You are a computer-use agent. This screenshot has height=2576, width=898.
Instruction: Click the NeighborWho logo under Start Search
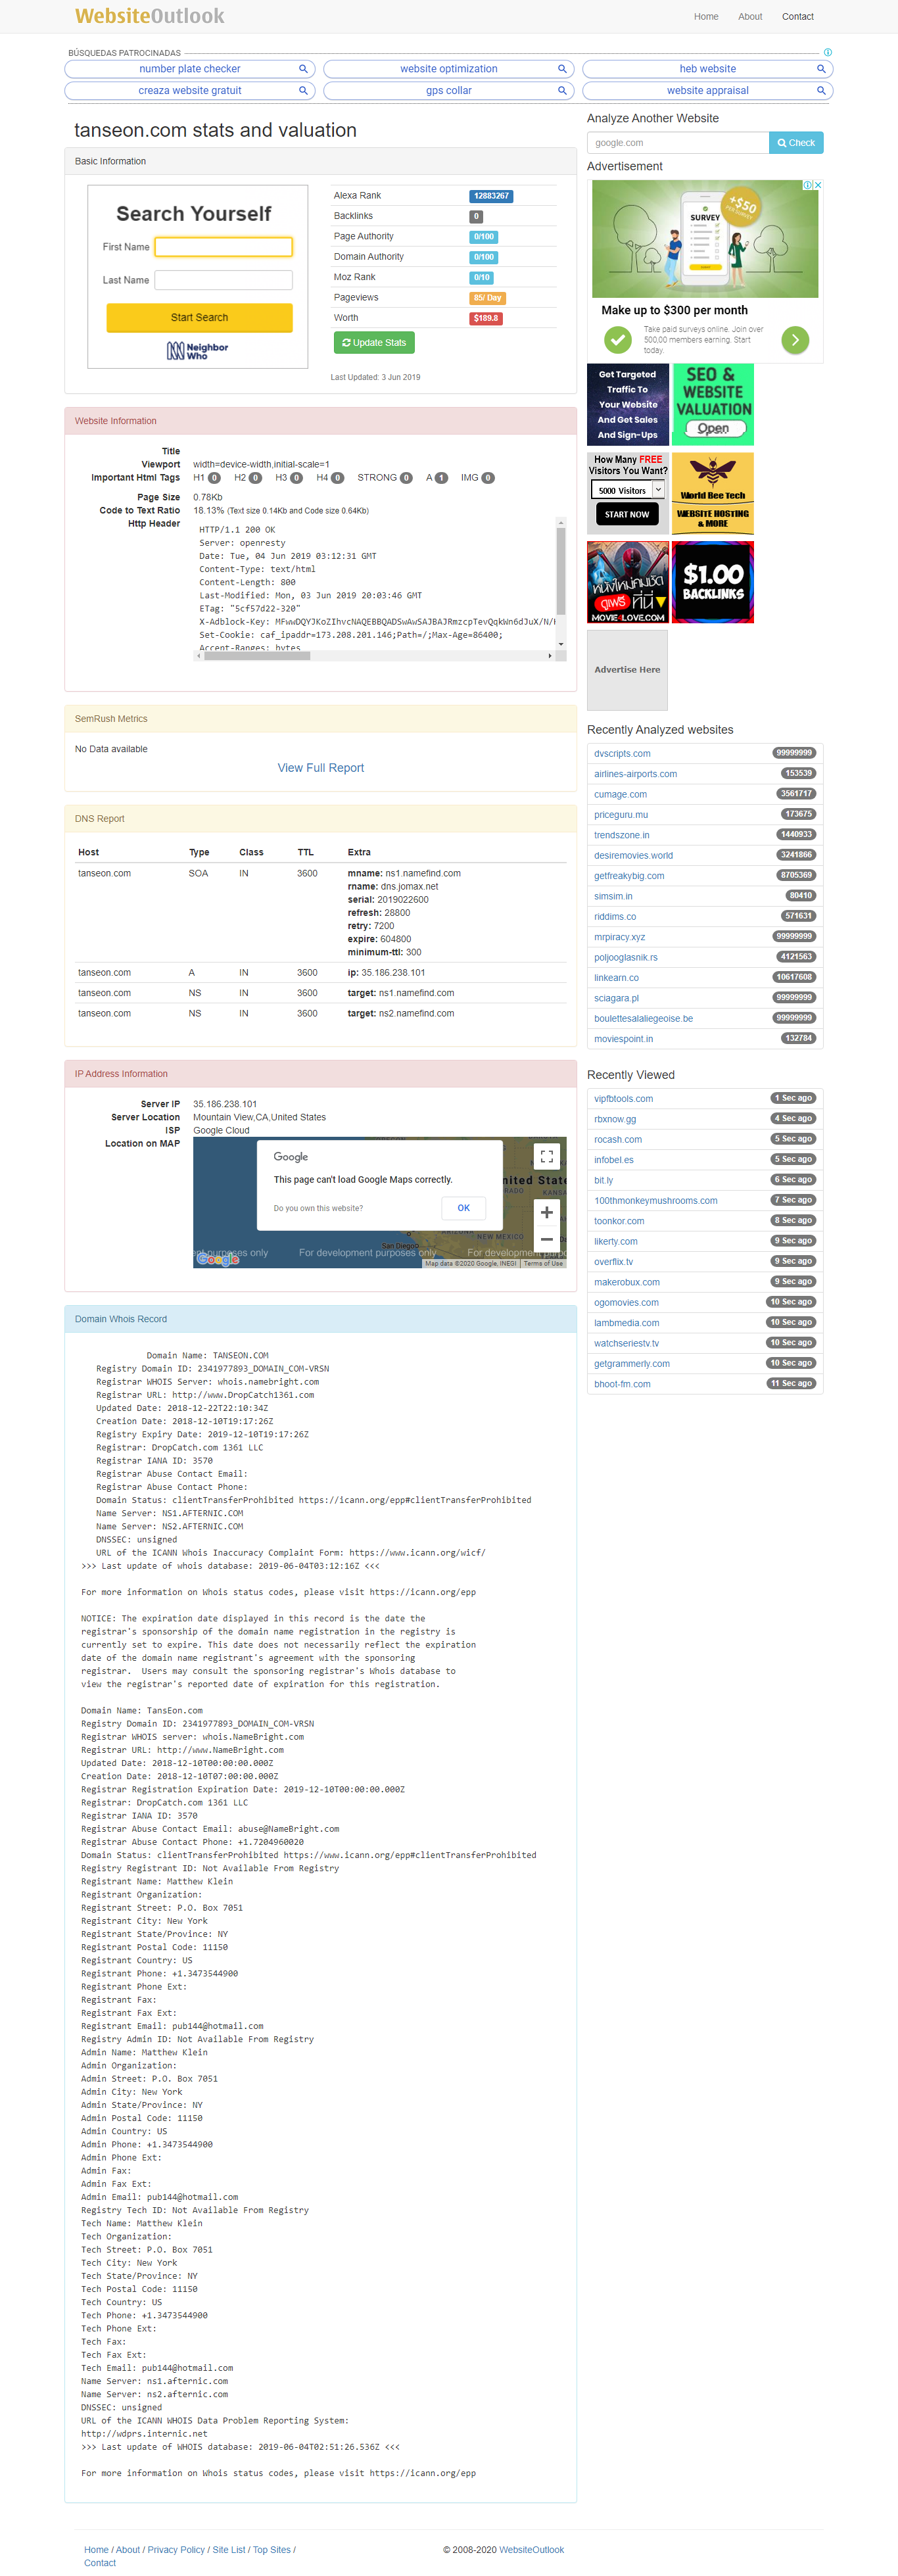pos(198,350)
